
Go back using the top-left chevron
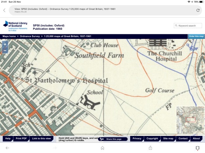[x=4, y=10]
